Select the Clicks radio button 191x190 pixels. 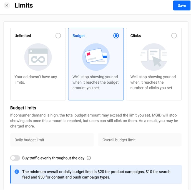click(x=174, y=36)
